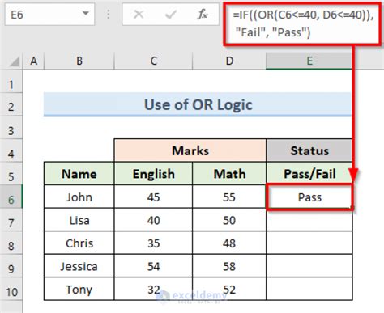The height and width of the screenshot is (313, 384).
Task: Select row 3 header
Action: click(x=11, y=128)
